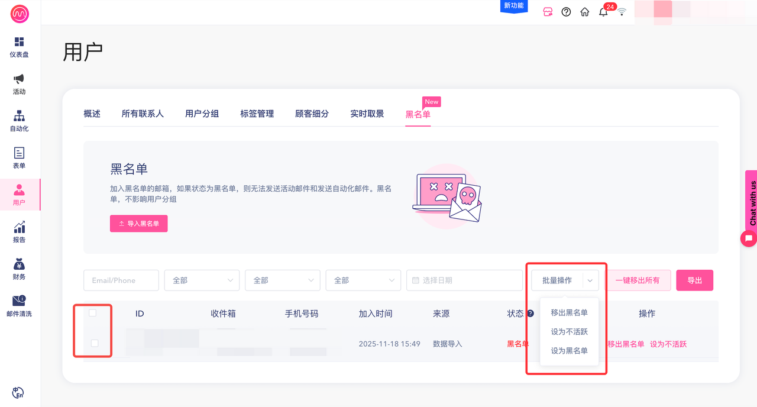Choose 设为不活跃 from the bulk action menu

(569, 331)
